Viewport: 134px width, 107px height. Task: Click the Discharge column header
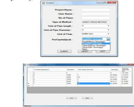[115, 70]
